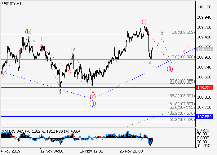
Task: Click the USDJPY,H1 chart title
Action: pyautogui.click(x=12, y=3)
